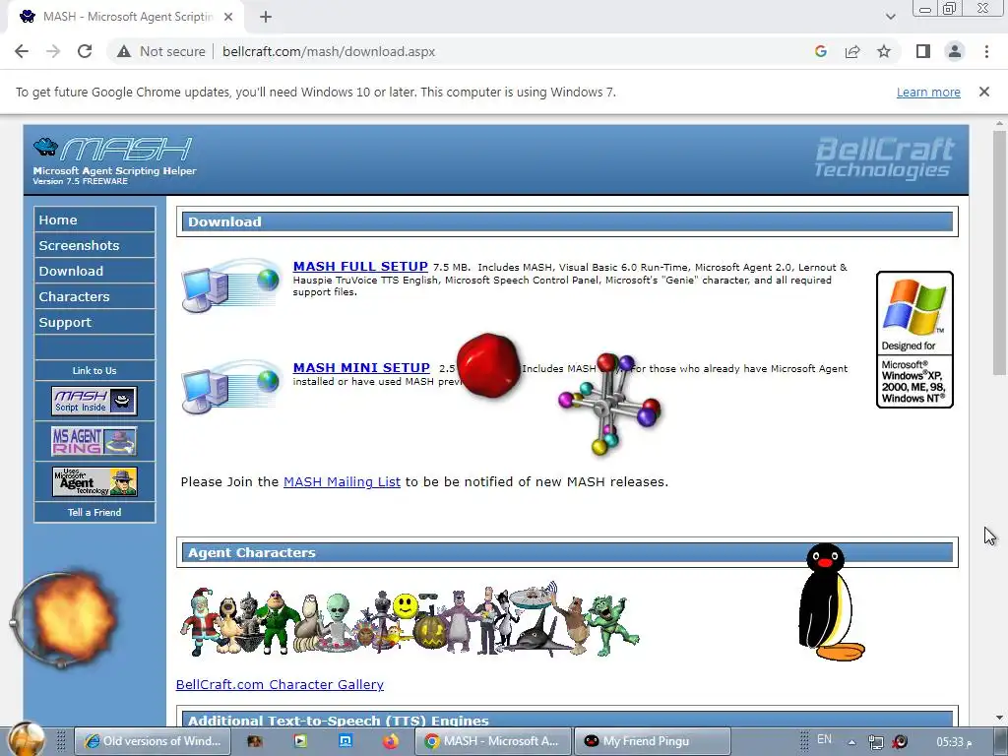Click the page vertical scrollbar thumb

[x=1000, y=252]
